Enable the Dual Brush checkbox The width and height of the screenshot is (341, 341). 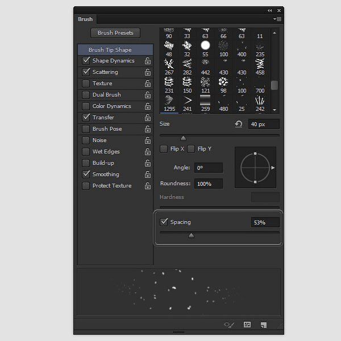(86, 94)
